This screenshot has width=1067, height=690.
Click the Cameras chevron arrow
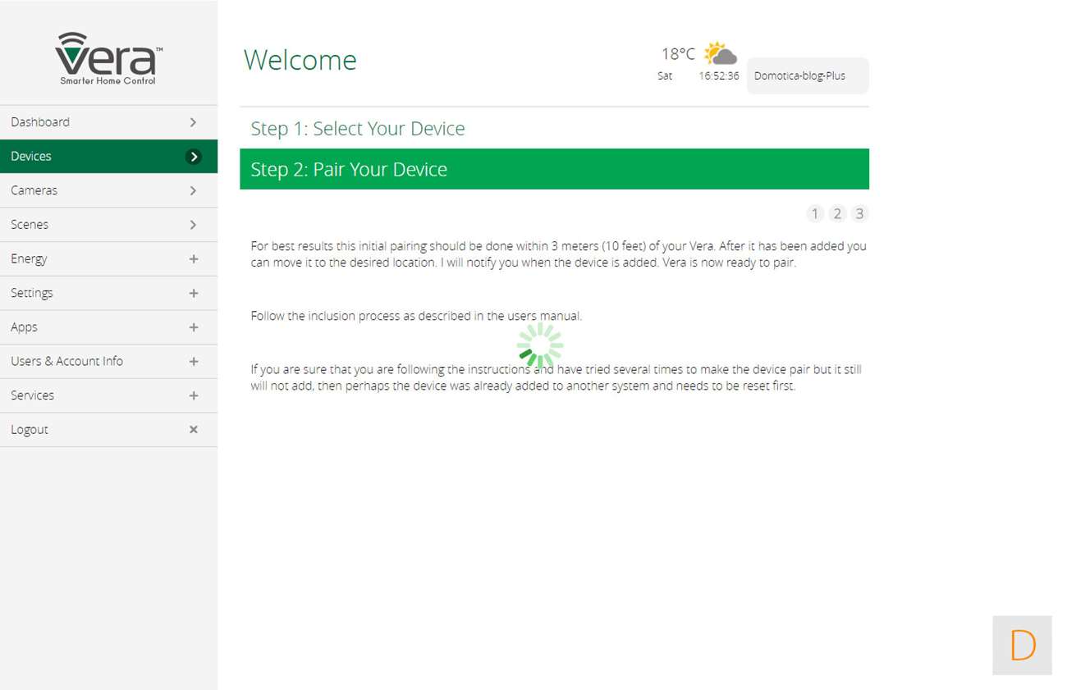[x=194, y=190]
